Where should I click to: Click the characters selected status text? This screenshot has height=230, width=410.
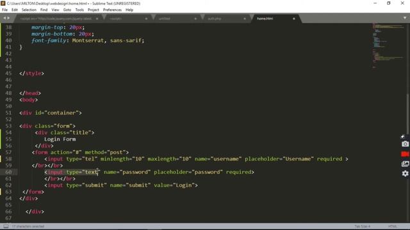click(x=28, y=226)
